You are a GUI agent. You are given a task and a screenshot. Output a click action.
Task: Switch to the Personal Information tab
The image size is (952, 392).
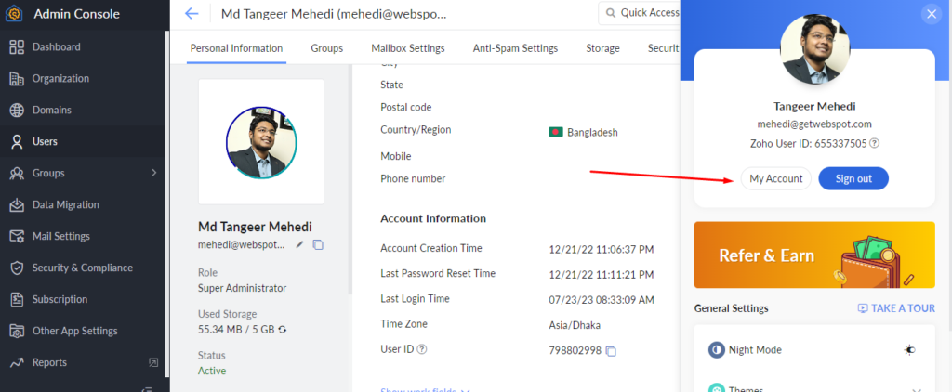[x=236, y=48]
